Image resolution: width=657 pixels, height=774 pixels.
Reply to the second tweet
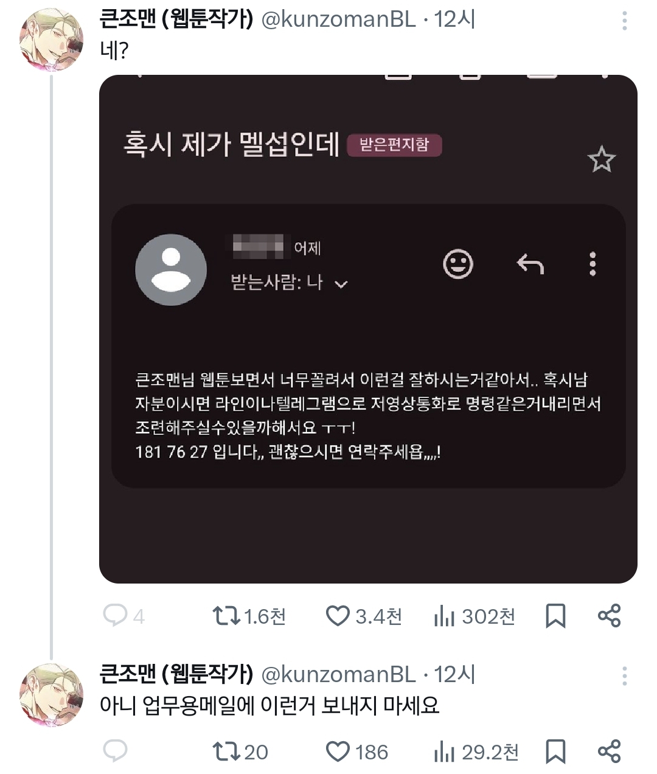click(115, 751)
